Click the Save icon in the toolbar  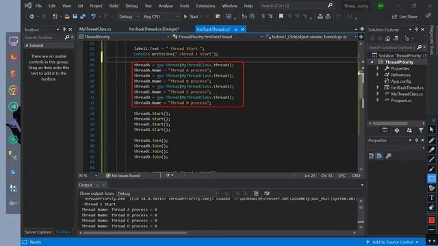tap(75, 16)
